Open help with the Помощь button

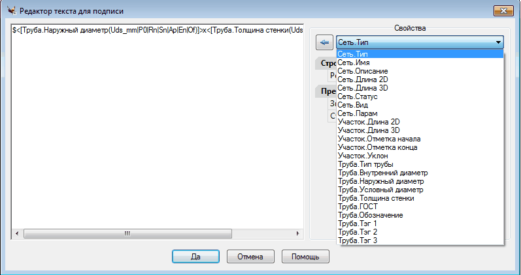[x=305, y=256]
